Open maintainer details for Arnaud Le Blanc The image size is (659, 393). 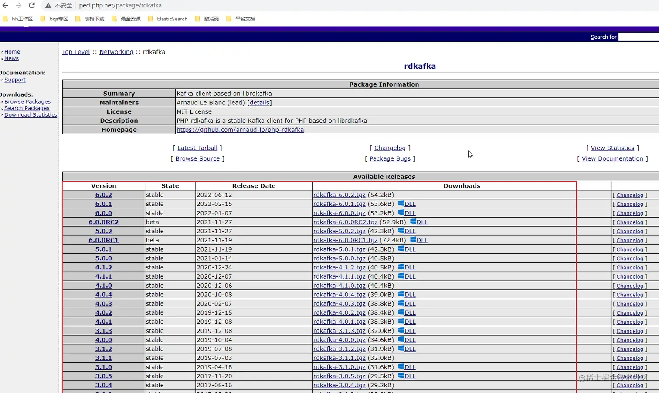[260, 102]
